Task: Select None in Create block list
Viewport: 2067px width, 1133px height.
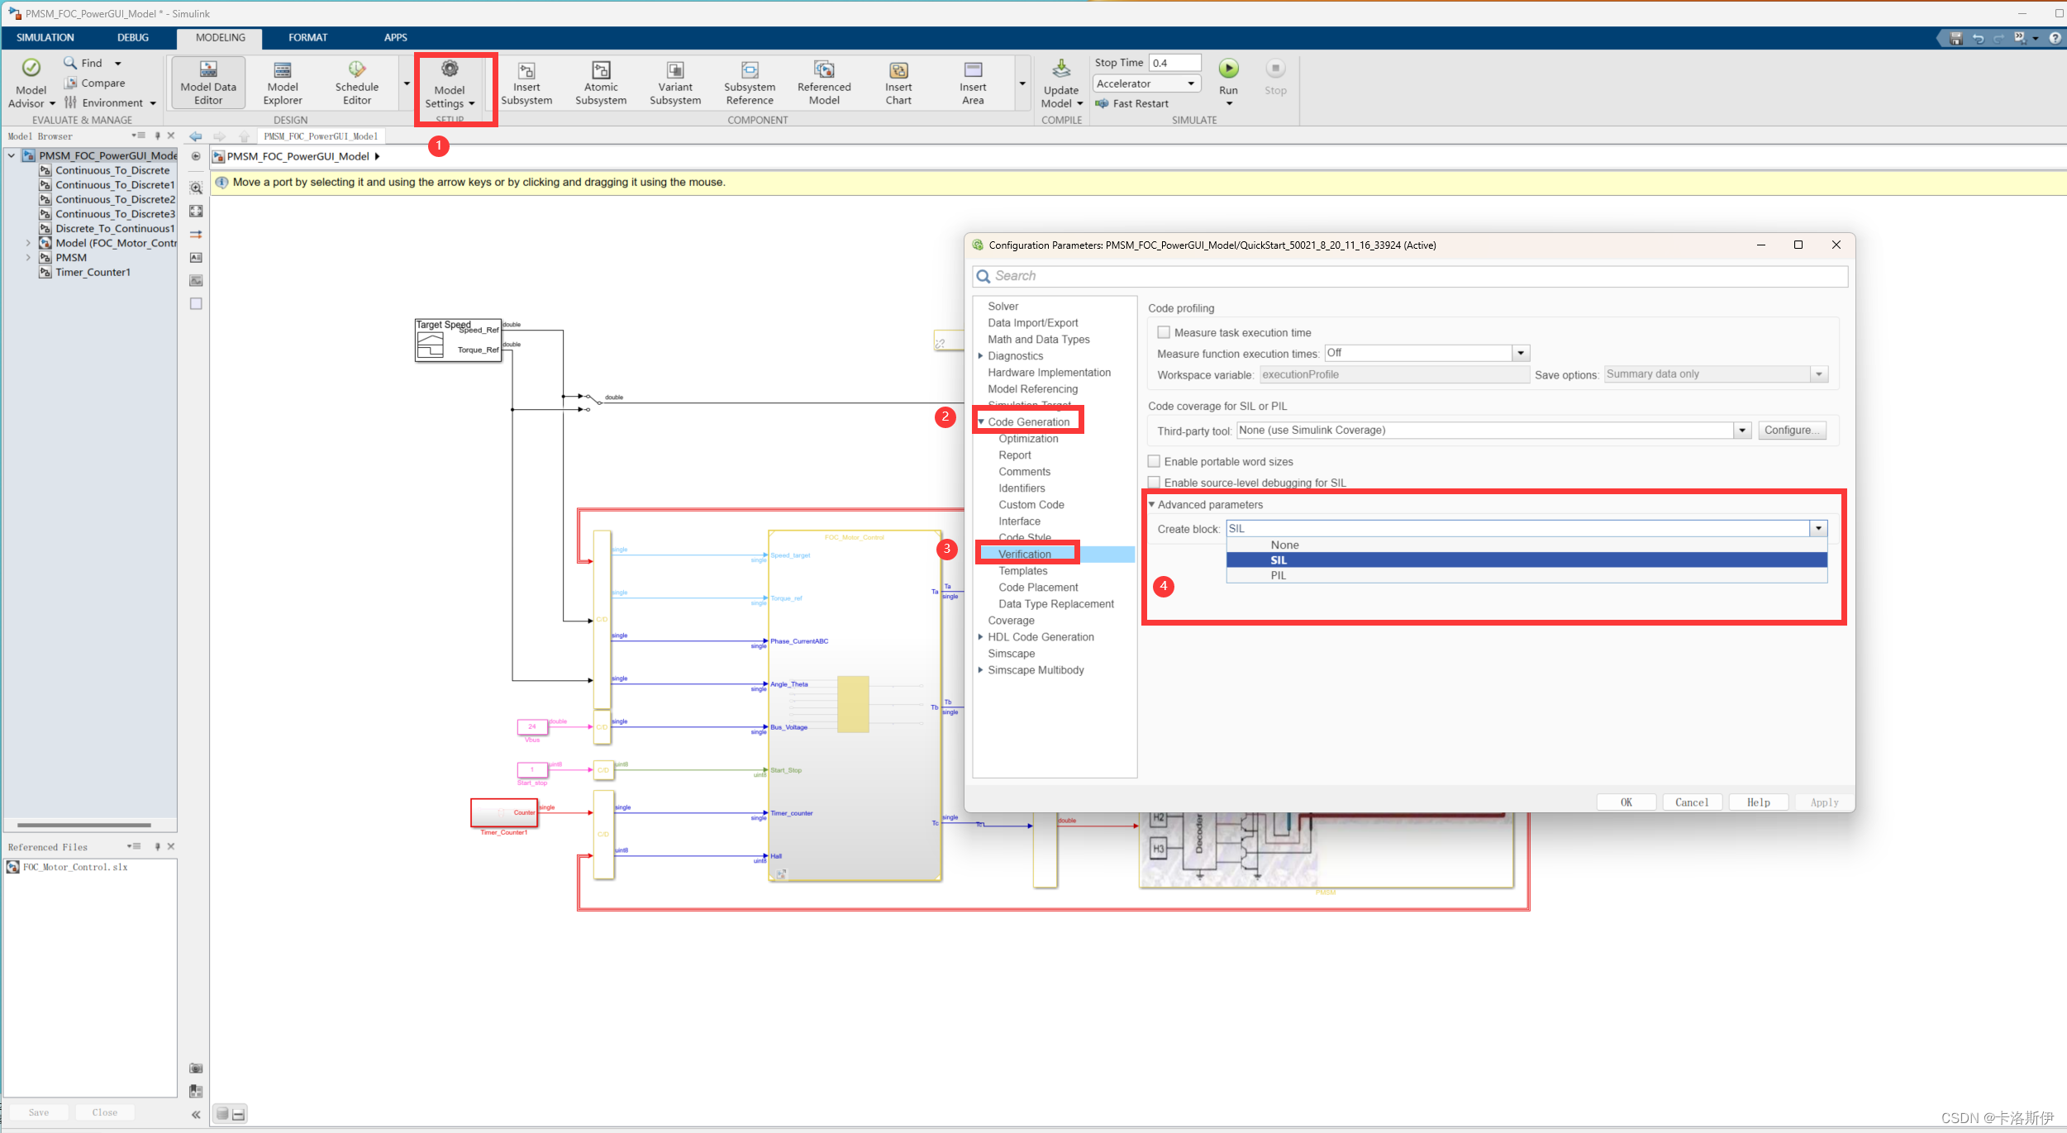Action: (x=1526, y=545)
